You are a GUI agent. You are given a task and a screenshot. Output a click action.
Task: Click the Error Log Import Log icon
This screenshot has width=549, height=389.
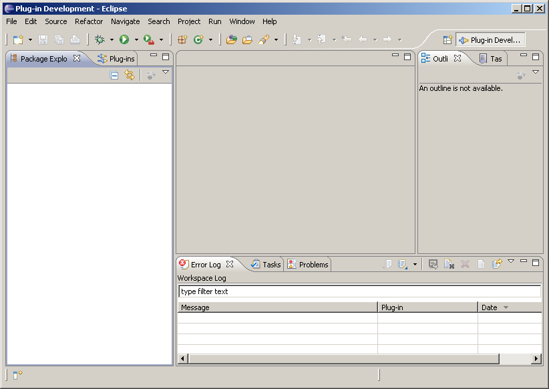[402, 264]
